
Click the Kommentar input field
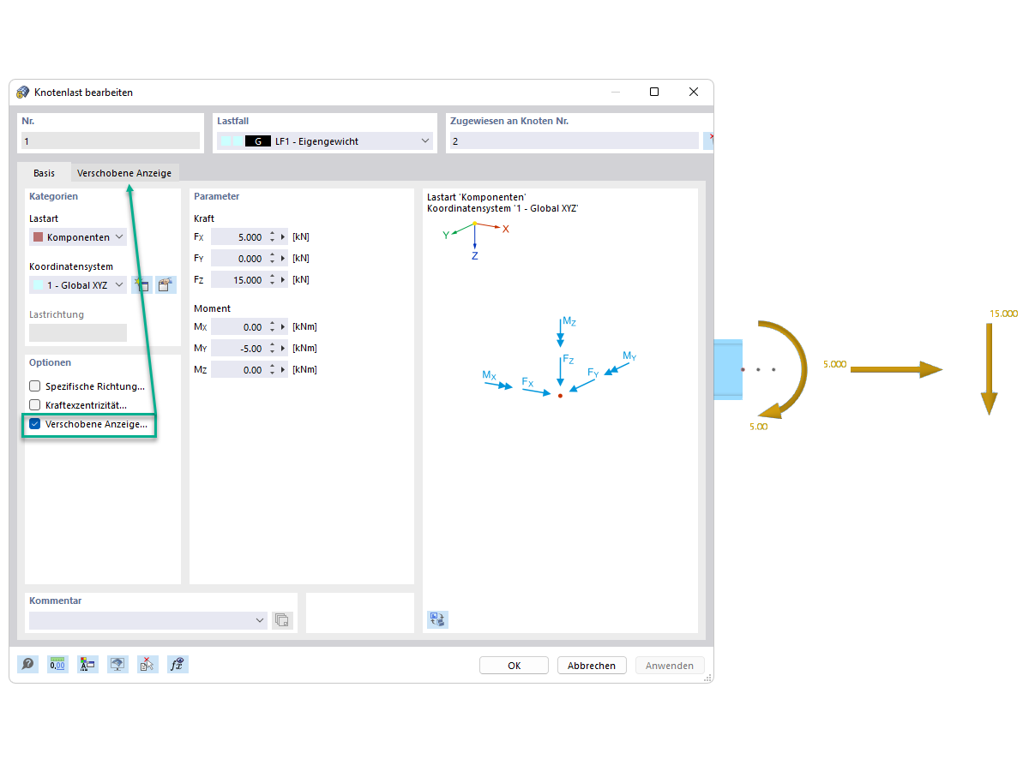point(148,620)
